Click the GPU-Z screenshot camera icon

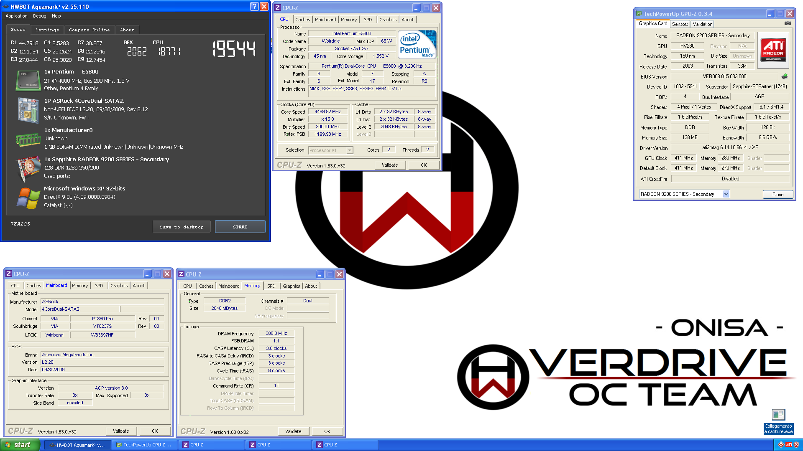[x=788, y=23]
